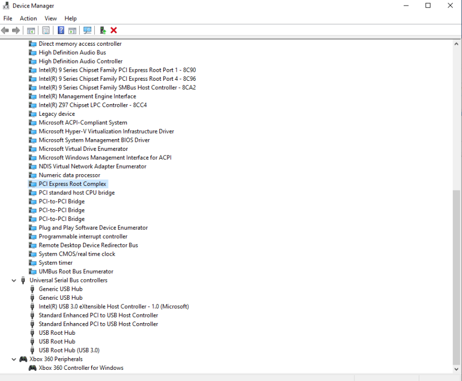Click the vertical scrollbar thumb
This screenshot has height=381, width=462.
(456, 277)
